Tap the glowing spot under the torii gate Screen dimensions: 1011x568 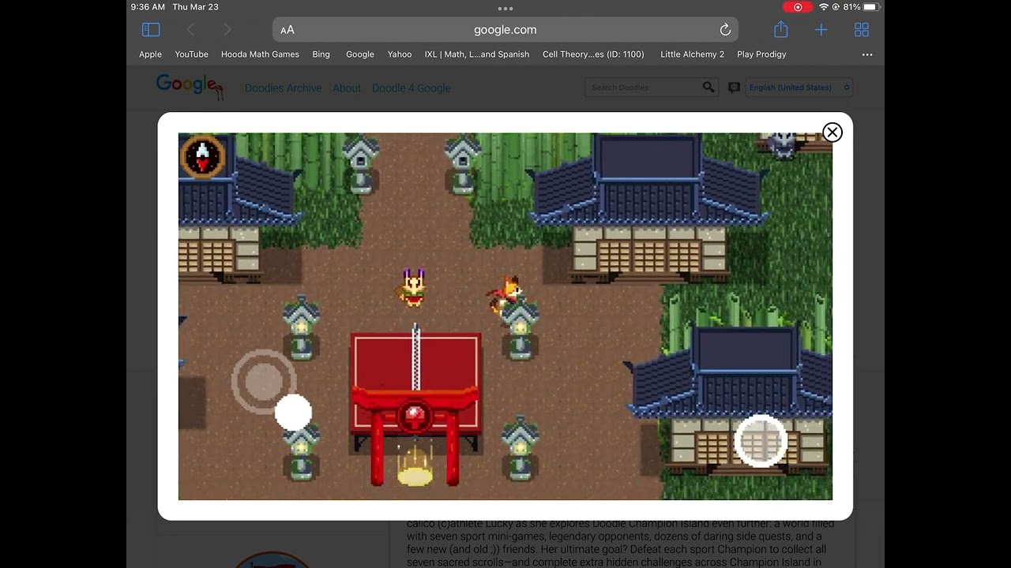pos(415,476)
